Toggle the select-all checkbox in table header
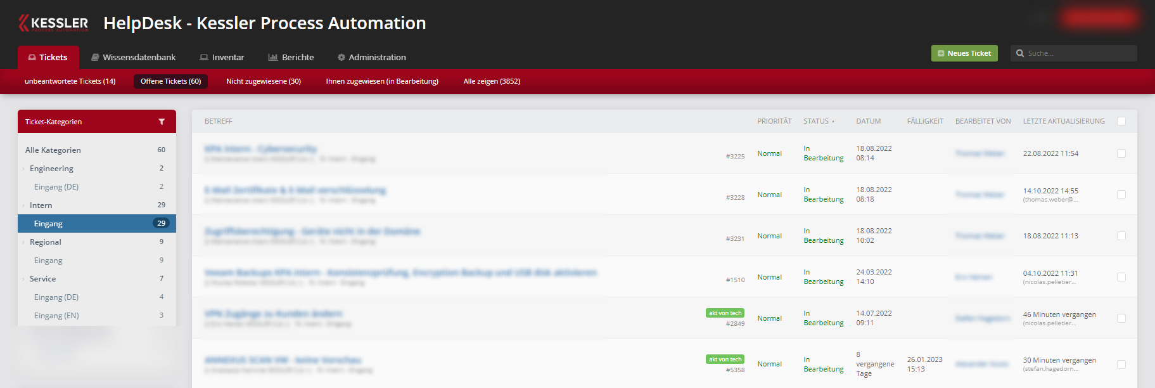The image size is (1155, 388). (1121, 121)
